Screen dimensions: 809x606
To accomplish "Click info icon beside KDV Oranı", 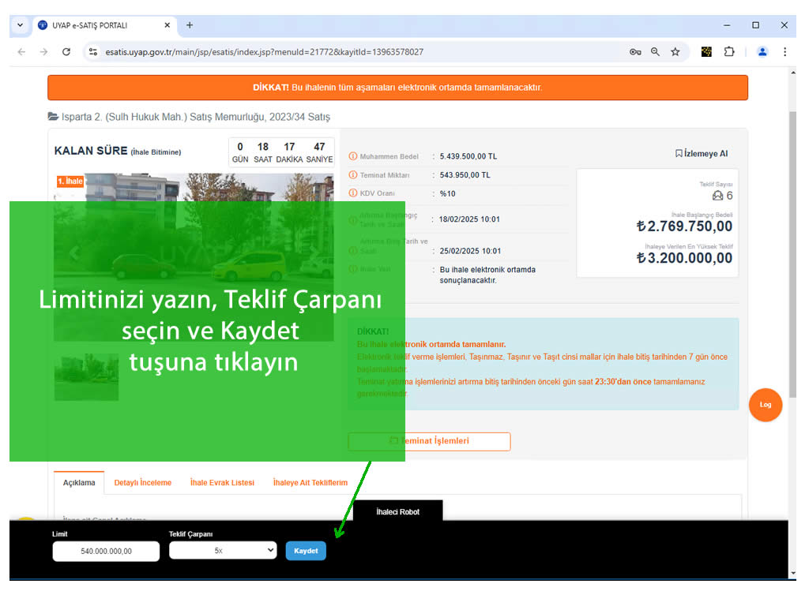I will tap(353, 193).
